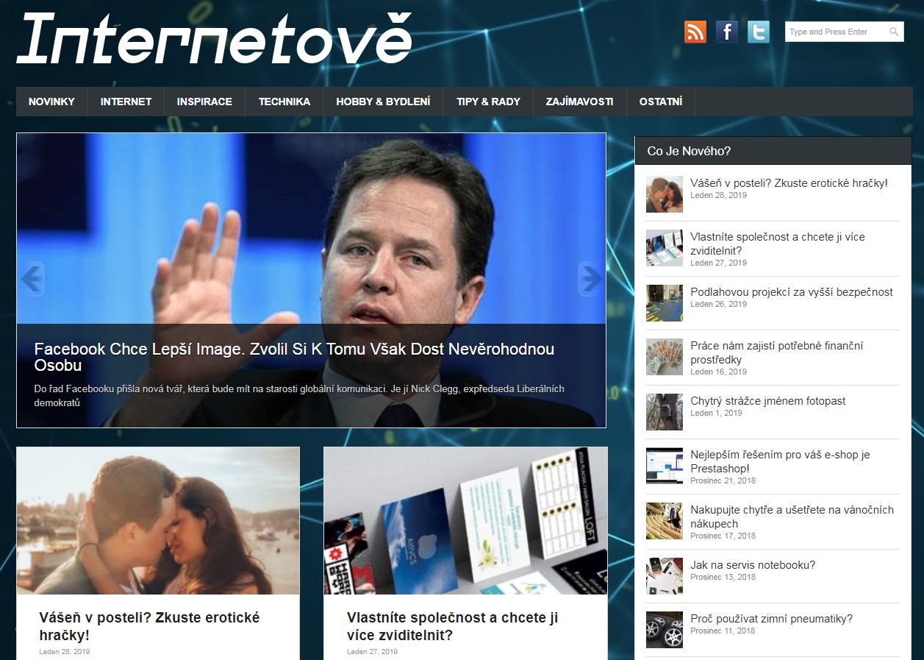
Task: Open the NOVINKY menu item
Action: (x=51, y=102)
